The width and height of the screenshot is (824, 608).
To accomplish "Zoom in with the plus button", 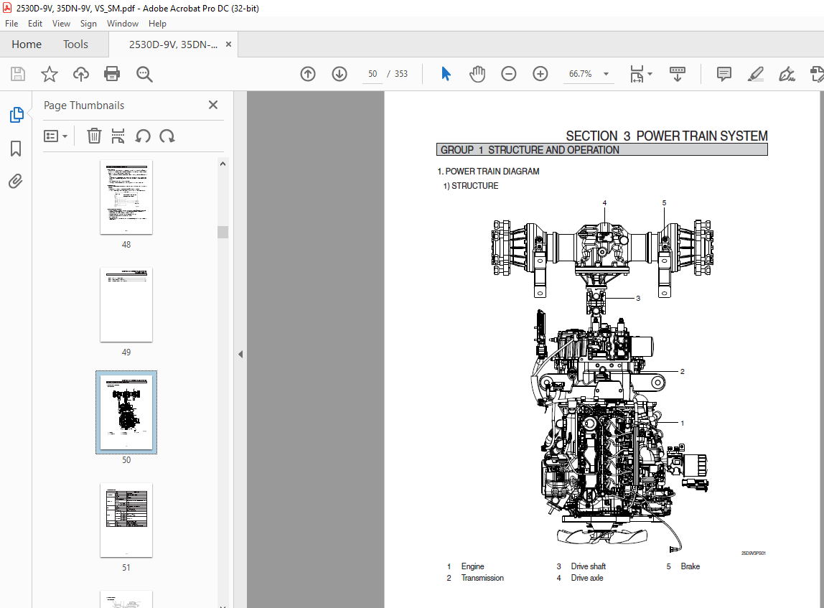I will tap(540, 74).
